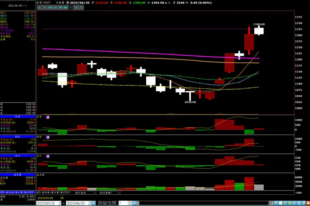Select the 30-minute timeframe button
The height and width of the screenshot is (206, 310).
60,8
